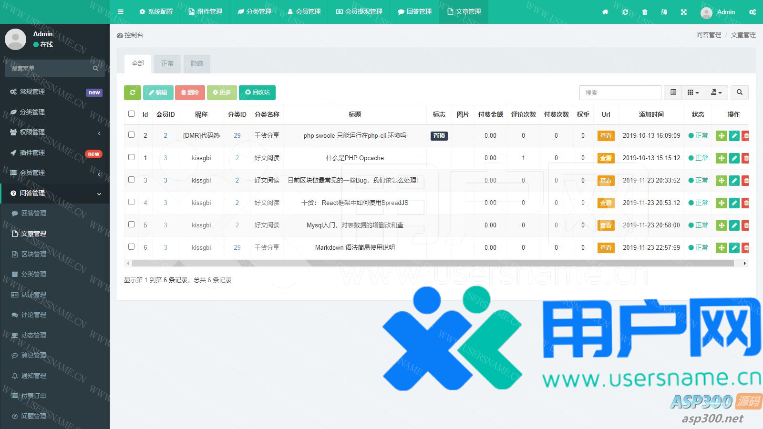Toggle the sidebar hamburger menu icon
The image size is (763, 429).
(121, 12)
